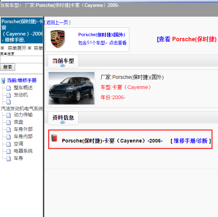This screenshot has height=217, width=218.
Task: Select 车身内部 in the tree
Action: click(x=23, y=136)
